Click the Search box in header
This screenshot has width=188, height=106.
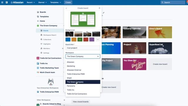(173, 2)
